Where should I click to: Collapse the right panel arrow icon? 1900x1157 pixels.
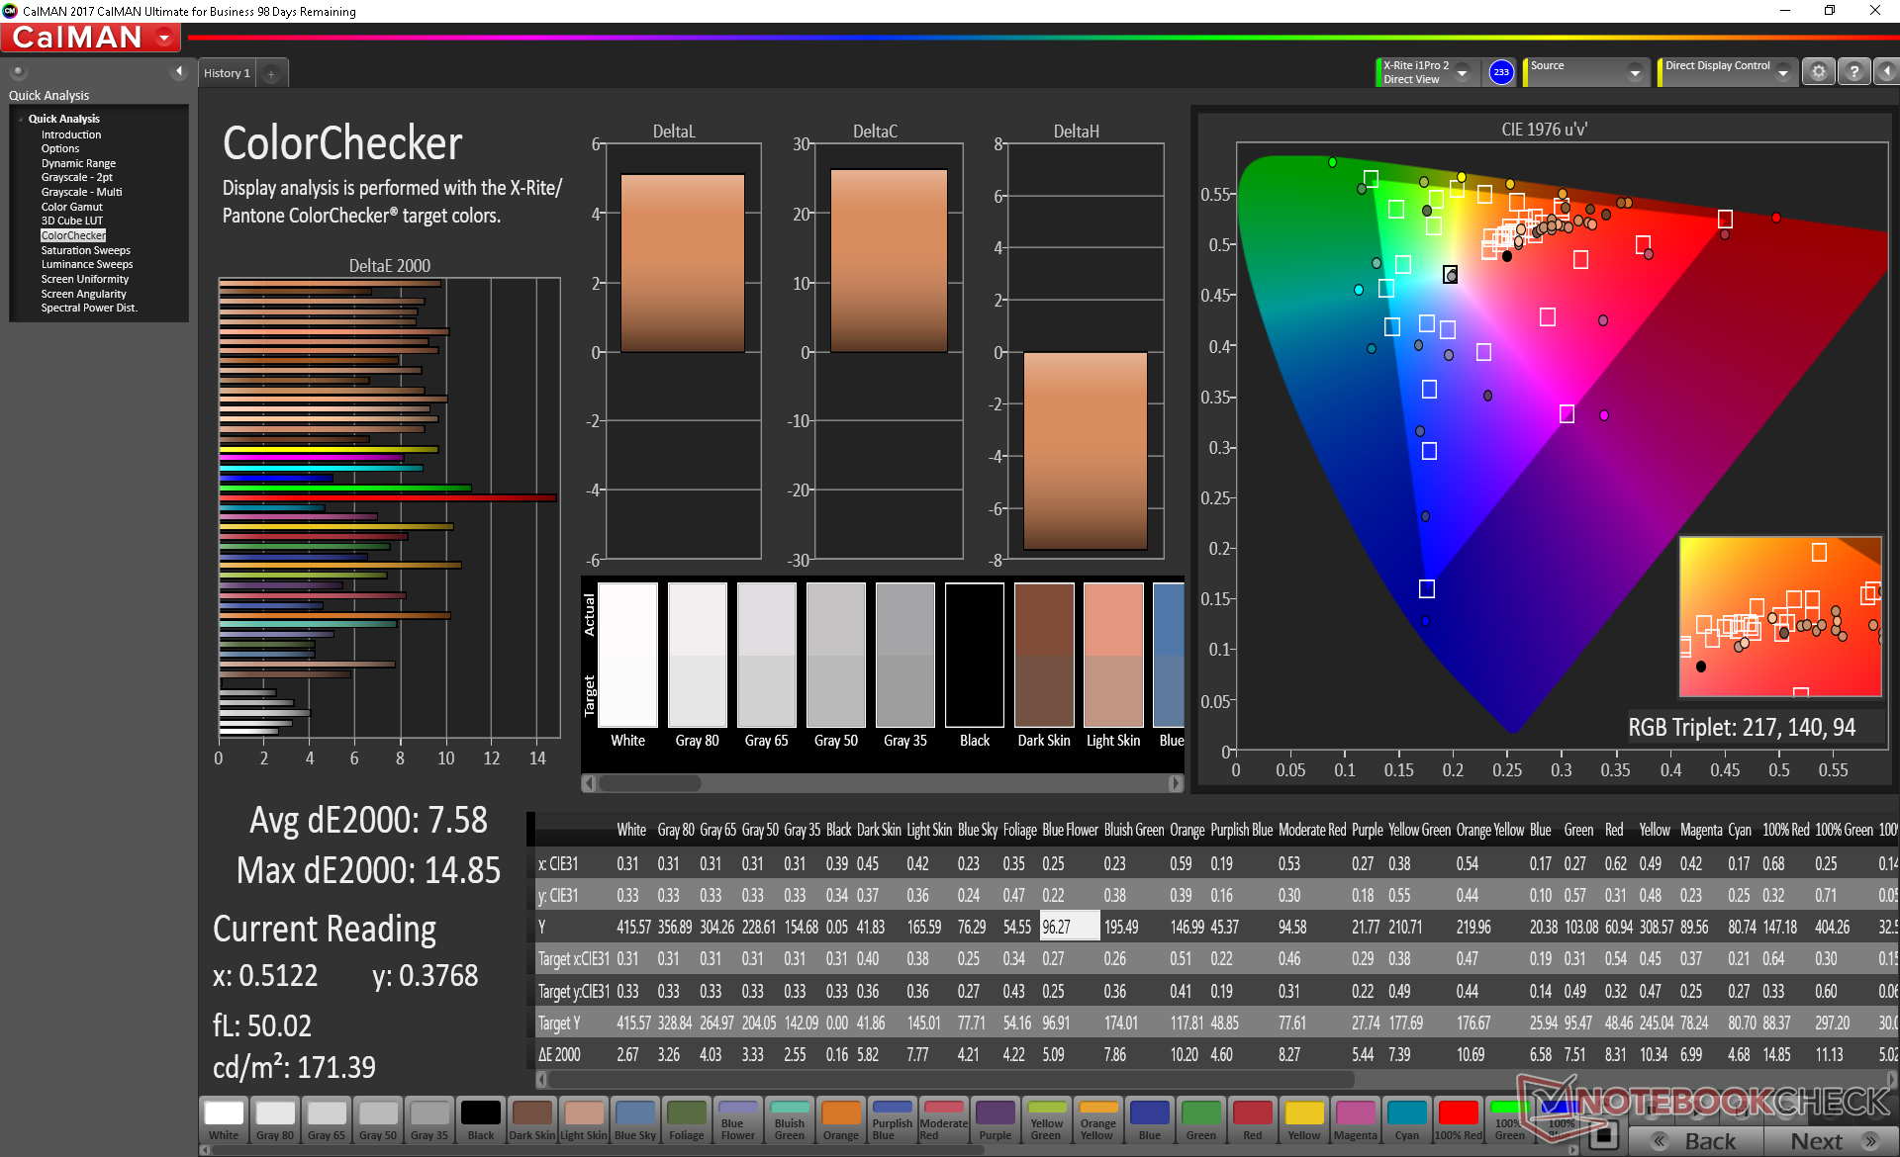coord(1887,72)
